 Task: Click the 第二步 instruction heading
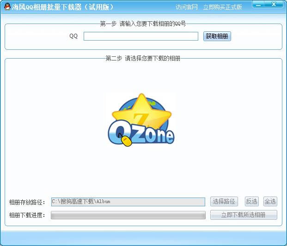pyautogui.click(x=143, y=58)
